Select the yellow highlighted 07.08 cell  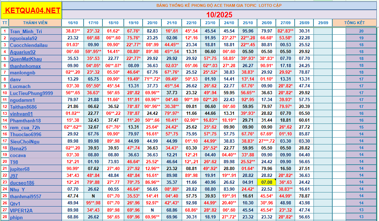tap(266, 182)
